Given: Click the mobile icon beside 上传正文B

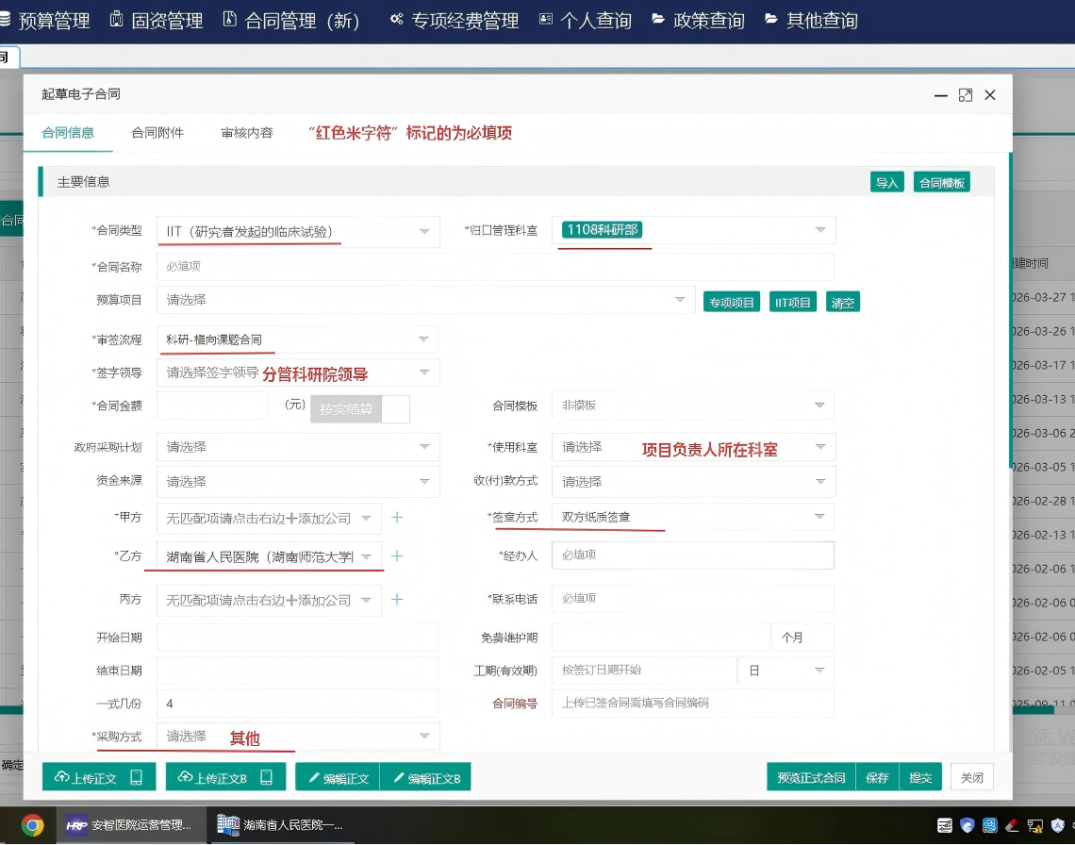Looking at the screenshot, I should (267, 777).
